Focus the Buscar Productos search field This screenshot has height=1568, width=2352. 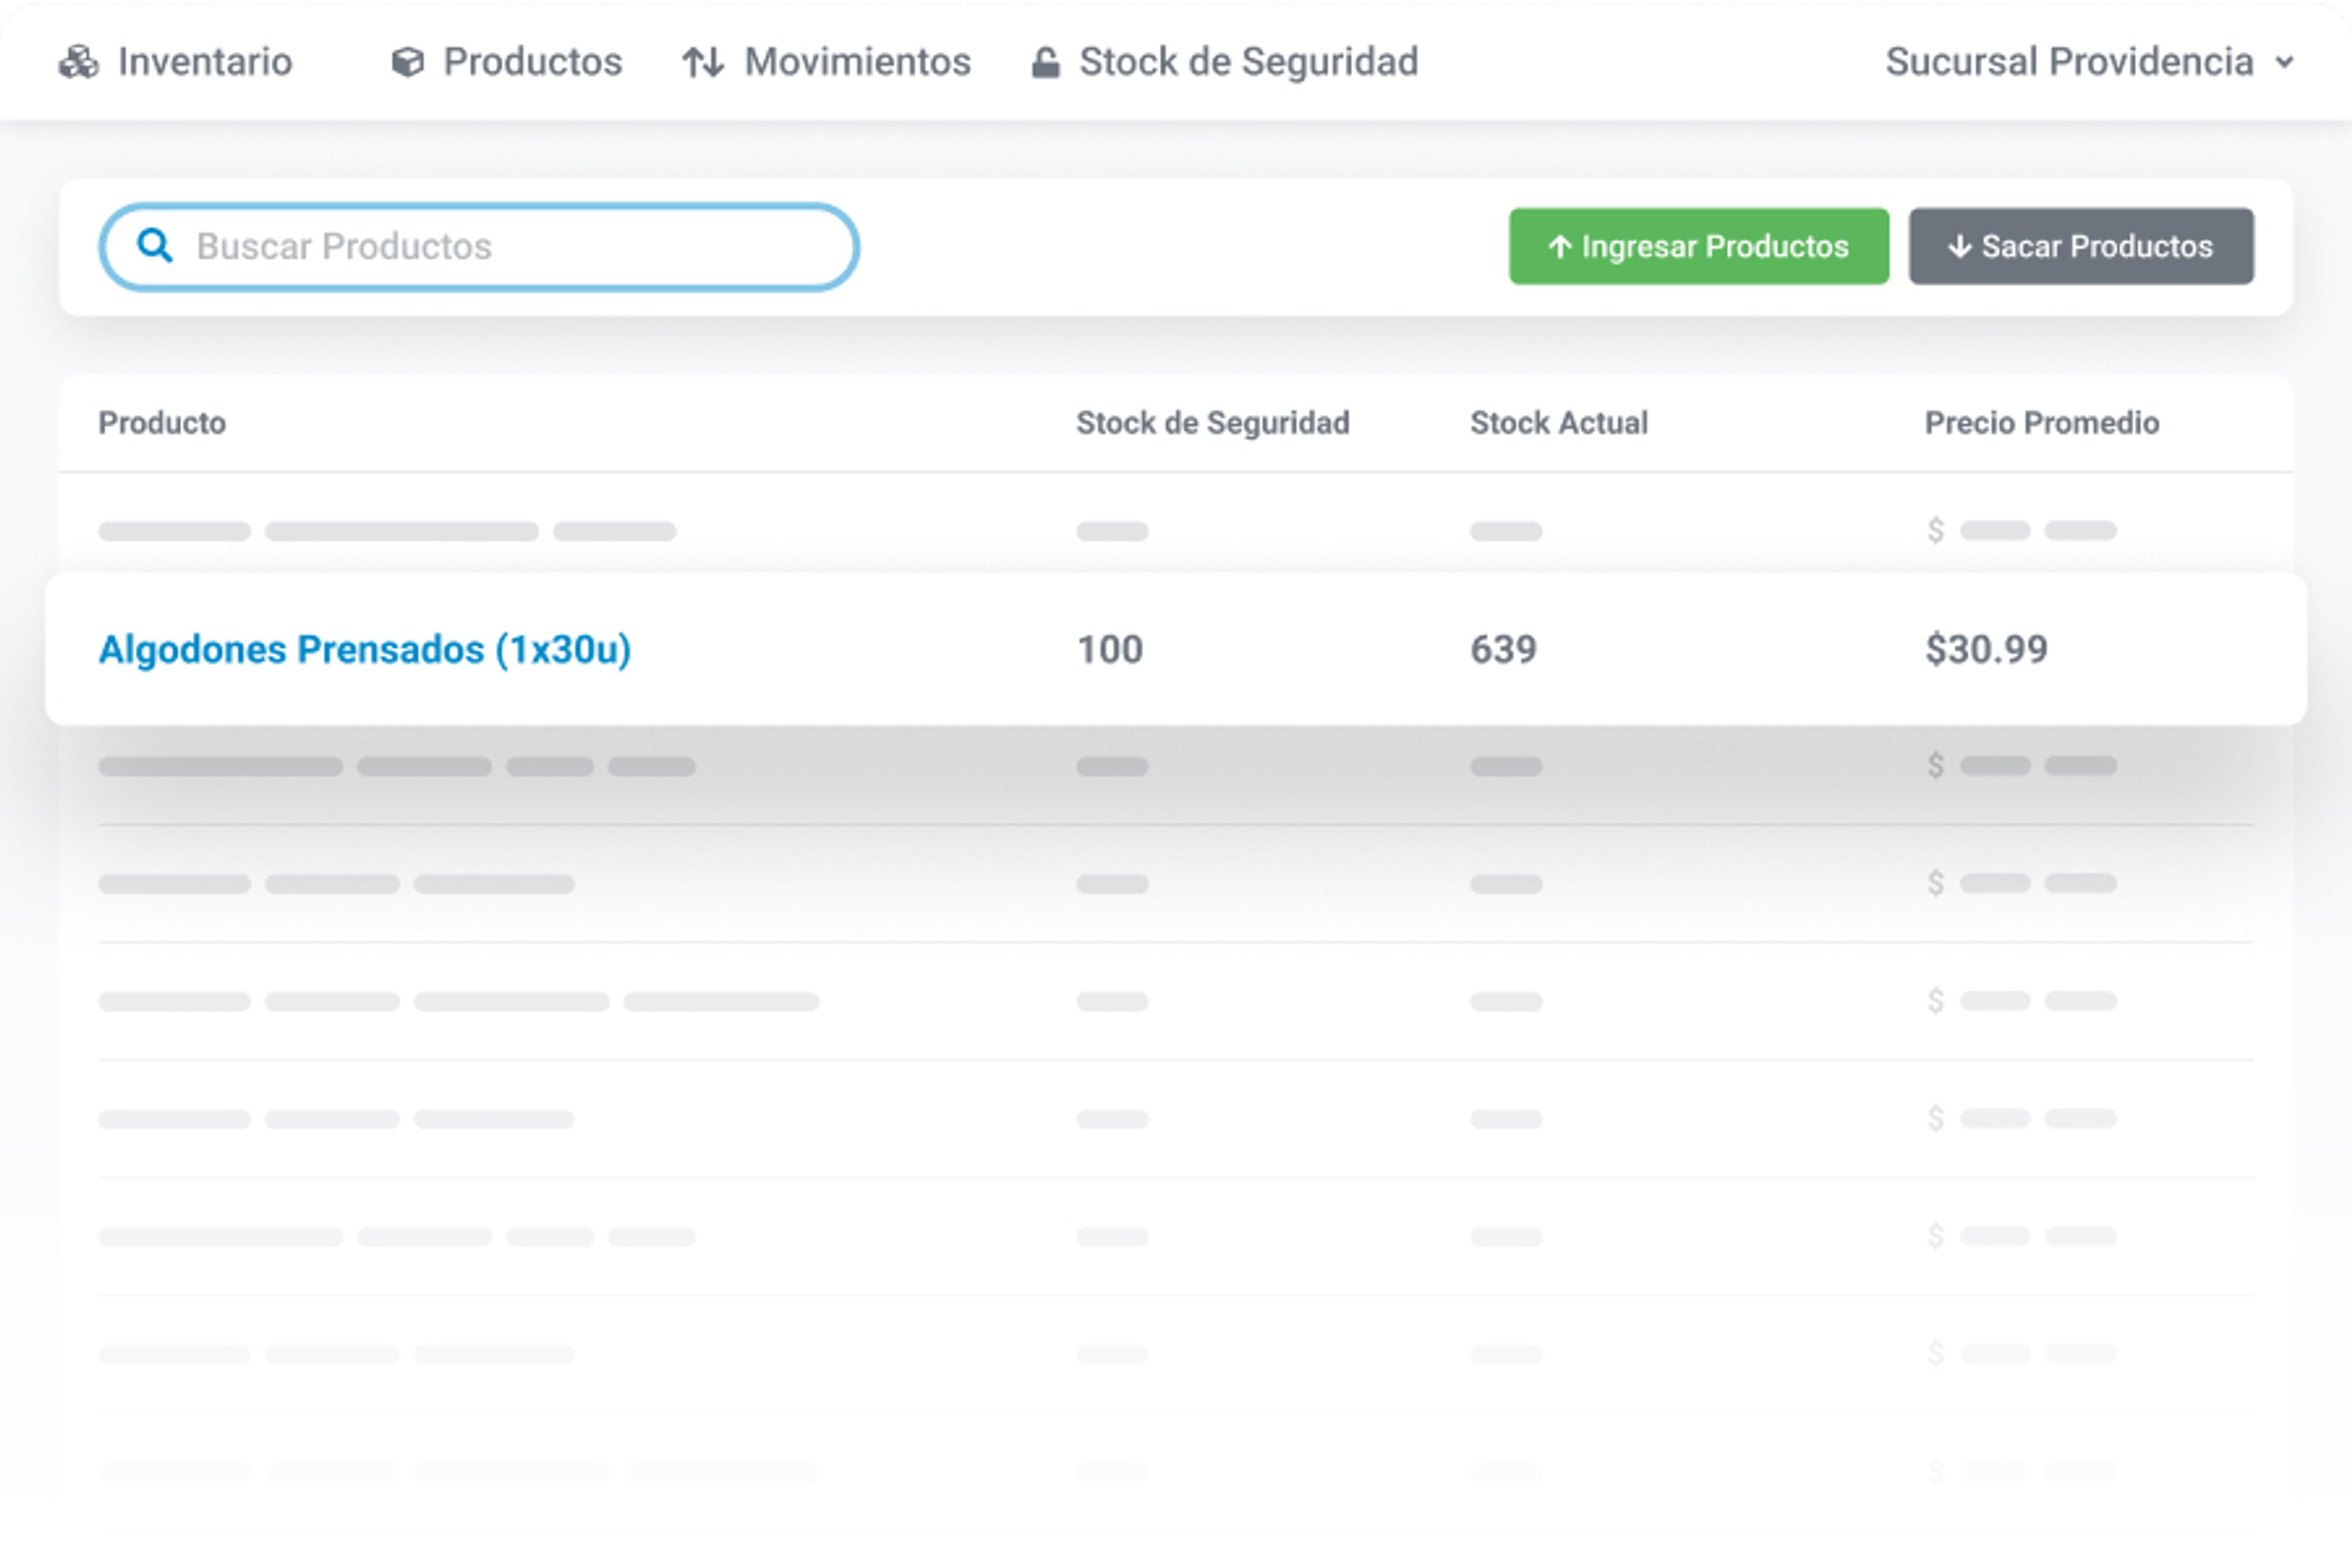479,246
